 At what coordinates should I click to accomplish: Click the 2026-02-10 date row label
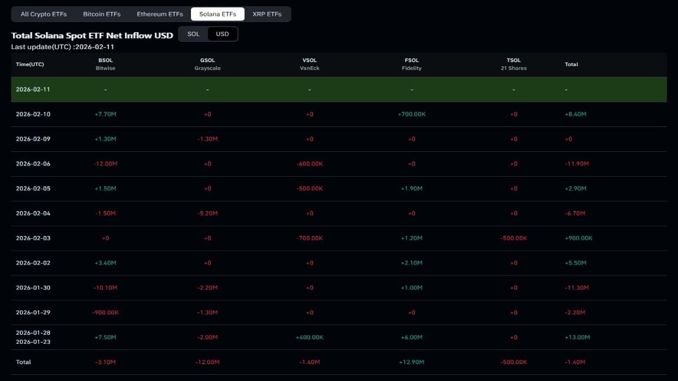tap(33, 114)
